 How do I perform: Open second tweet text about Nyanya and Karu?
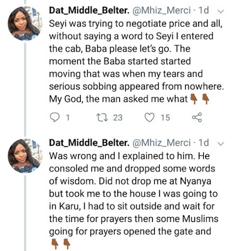coord(134,194)
